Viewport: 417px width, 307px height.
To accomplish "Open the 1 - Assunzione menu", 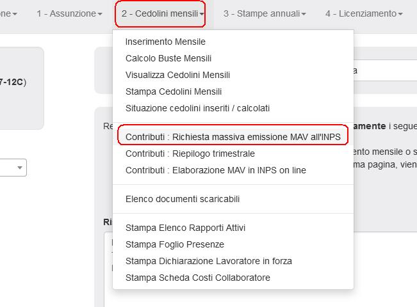I will [69, 13].
